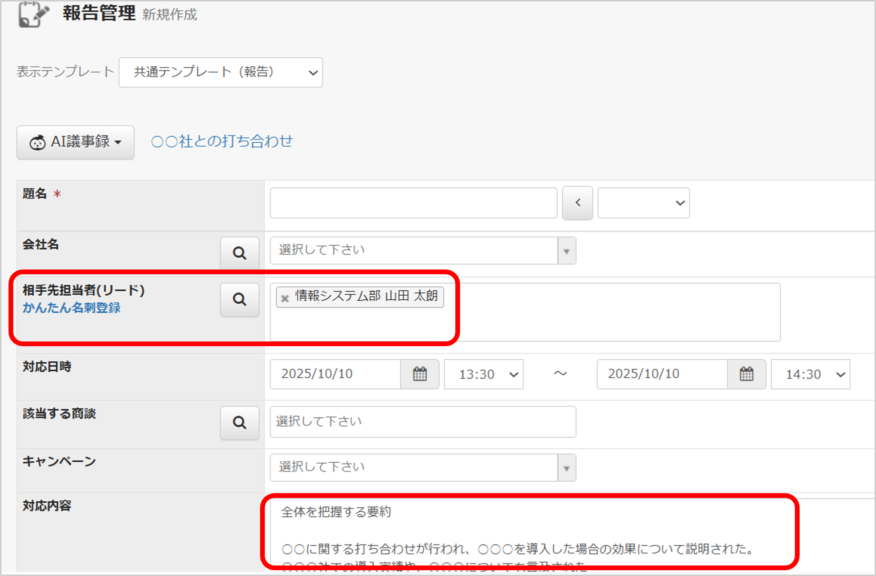Remove the 情報システム部 山田 太朗 tag
Image resolution: width=876 pixels, height=576 pixels.
click(x=285, y=298)
